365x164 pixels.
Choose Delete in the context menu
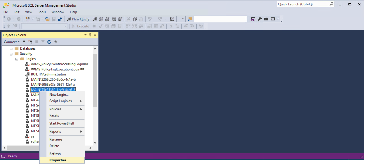(x=62, y=146)
